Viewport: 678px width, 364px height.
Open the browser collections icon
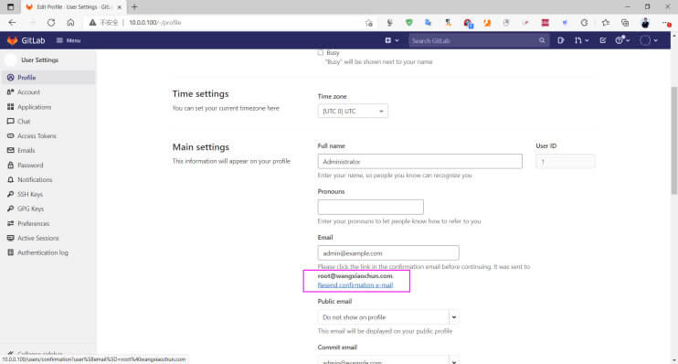625,23
